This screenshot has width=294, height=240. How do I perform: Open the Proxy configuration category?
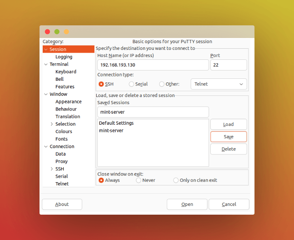(61, 162)
